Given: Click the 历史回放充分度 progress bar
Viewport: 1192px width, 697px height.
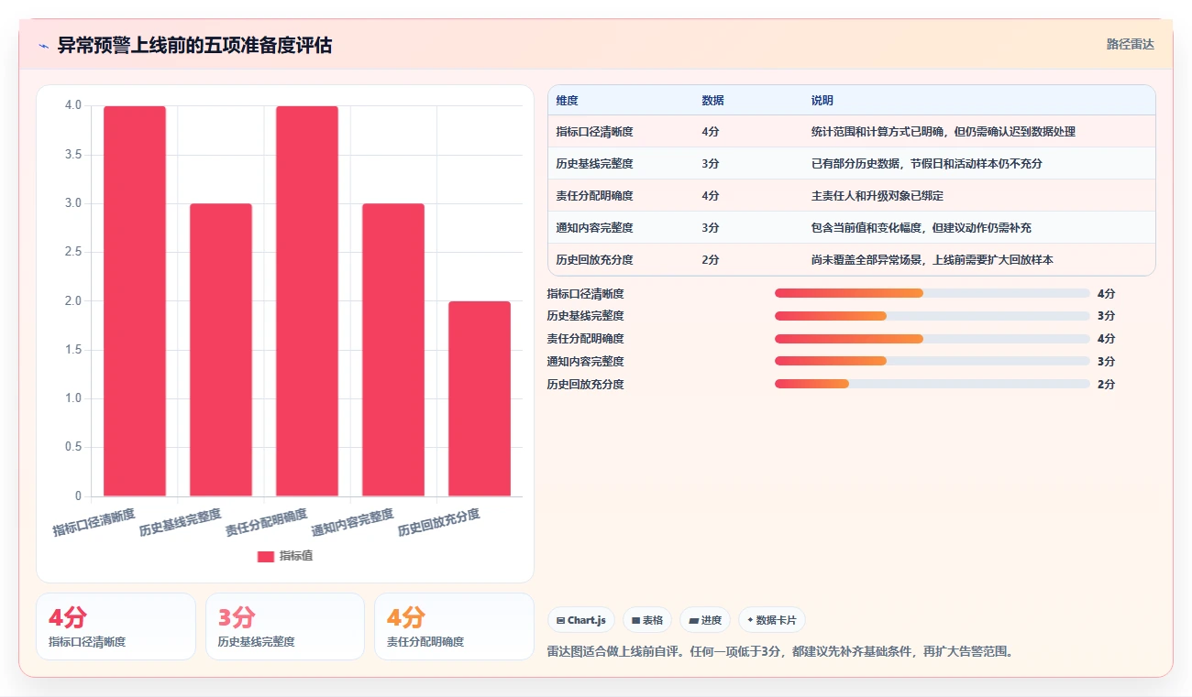Looking at the screenshot, I should (933, 384).
